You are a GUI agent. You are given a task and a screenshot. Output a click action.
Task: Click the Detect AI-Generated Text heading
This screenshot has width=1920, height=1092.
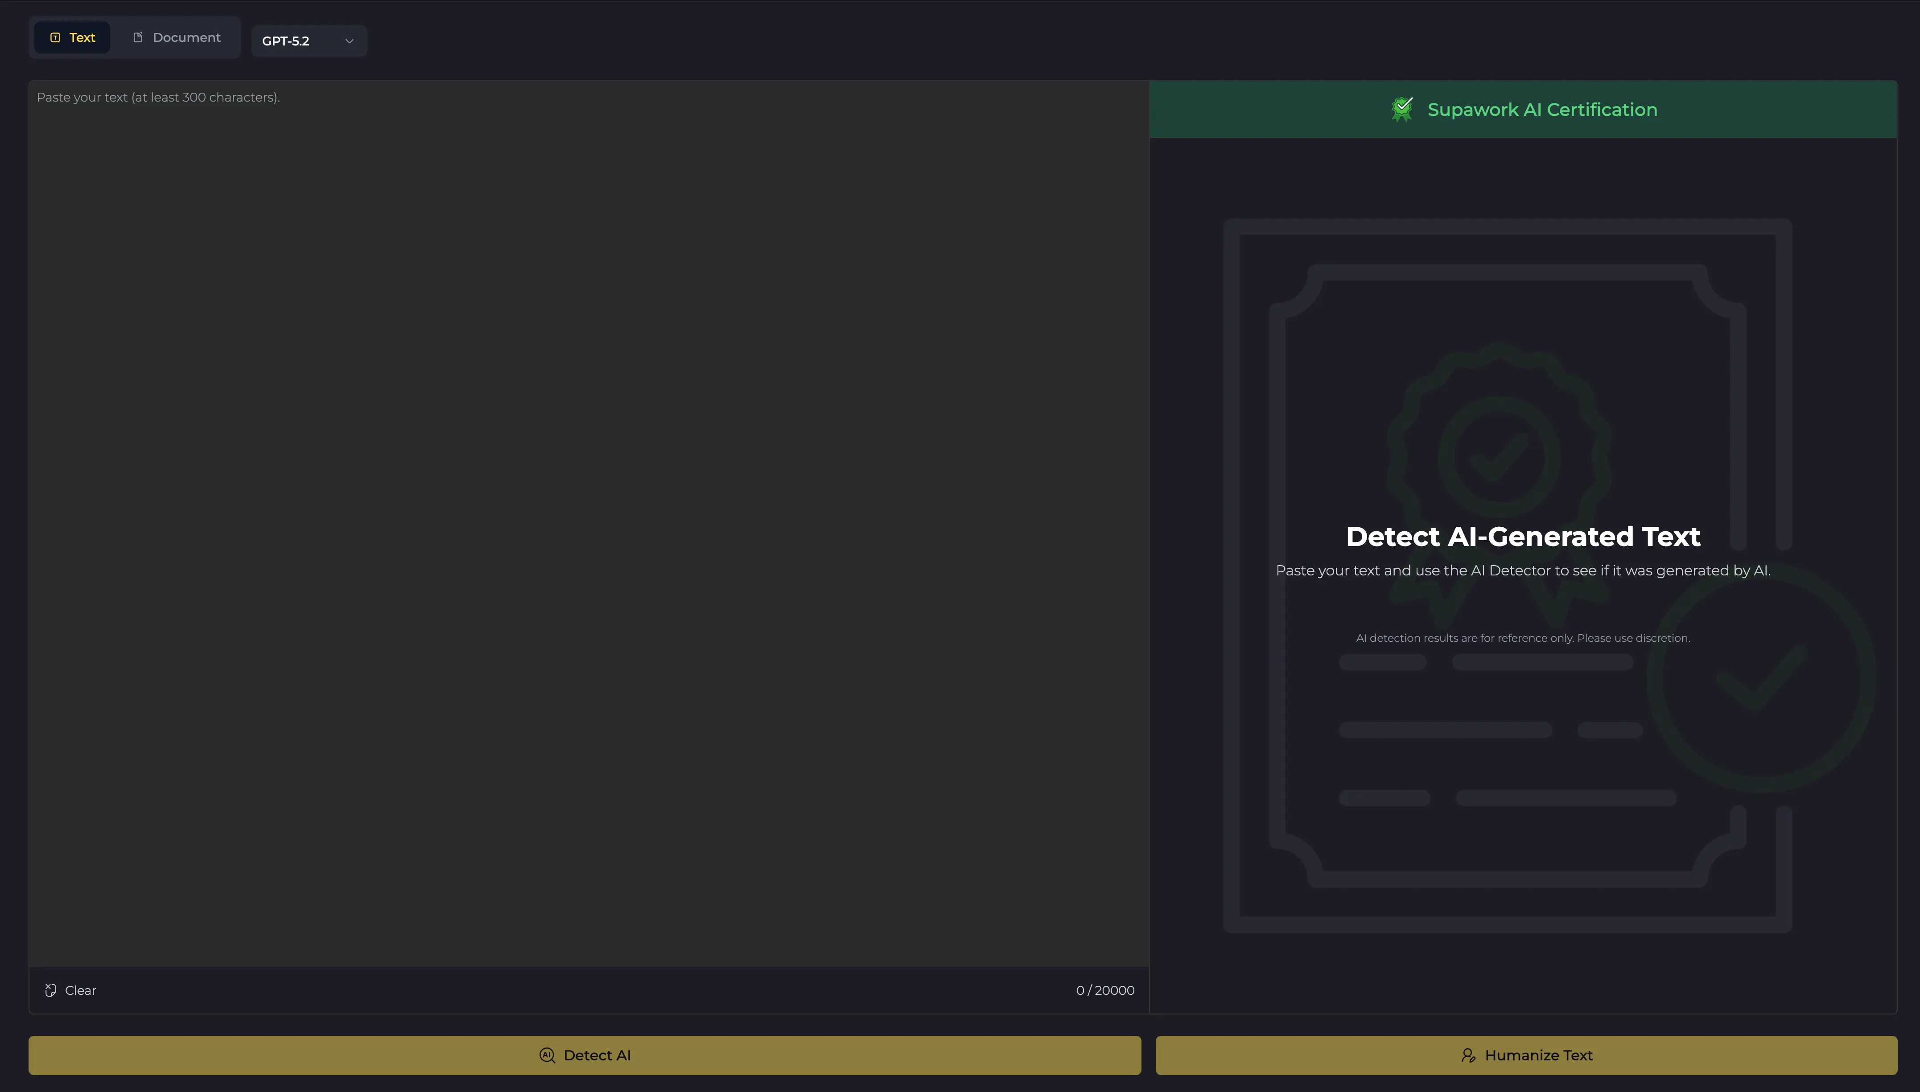[x=1522, y=536]
